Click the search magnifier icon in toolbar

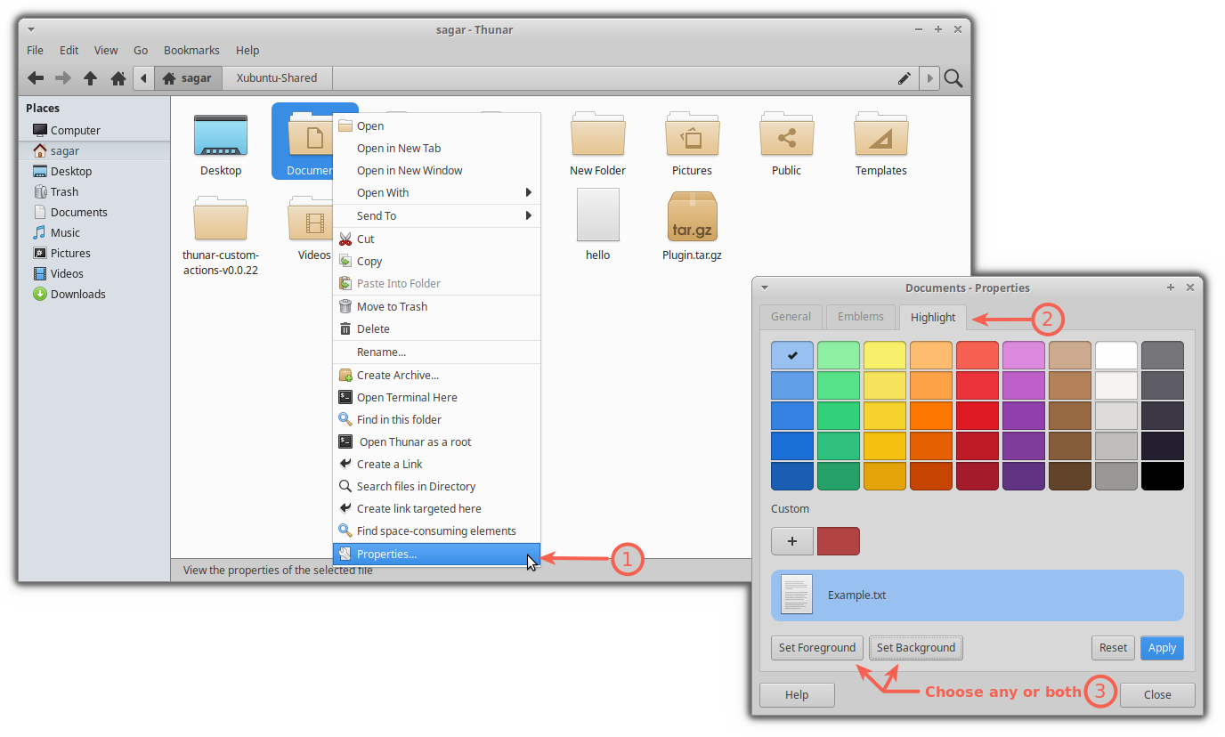tap(953, 78)
